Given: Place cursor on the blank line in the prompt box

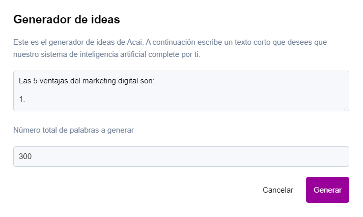Looking at the screenshot, I should click(x=93, y=90).
